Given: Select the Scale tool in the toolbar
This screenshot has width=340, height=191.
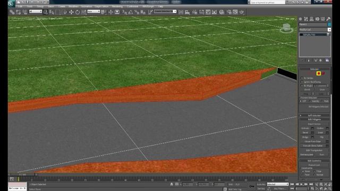Looking at the screenshot, I should coord(84,12).
